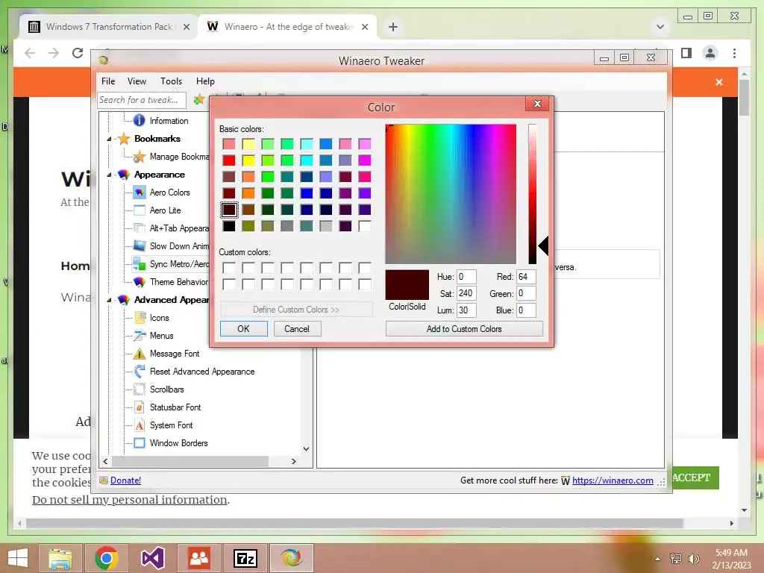Click the Information tree icon
This screenshot has width=764, height=573.
139,120
